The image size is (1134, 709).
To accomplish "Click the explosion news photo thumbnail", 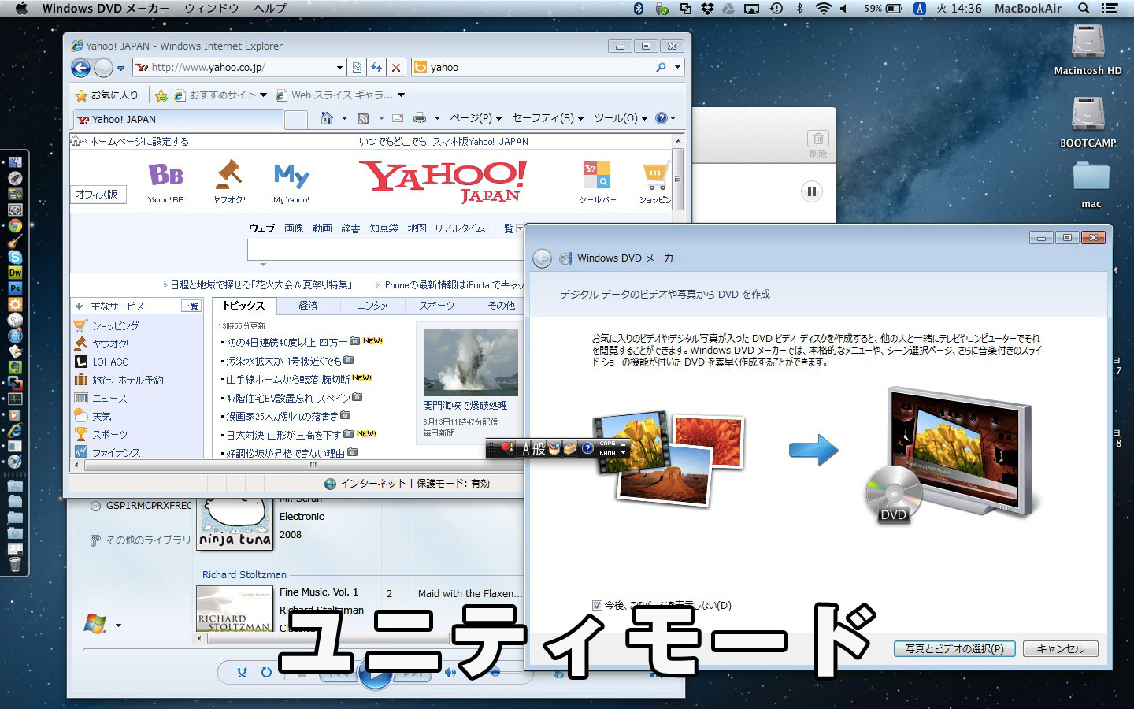I will 471,362.
